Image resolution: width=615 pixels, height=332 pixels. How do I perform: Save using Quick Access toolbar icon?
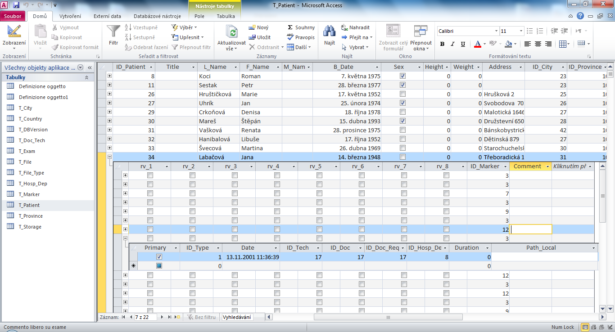point(16,5)
